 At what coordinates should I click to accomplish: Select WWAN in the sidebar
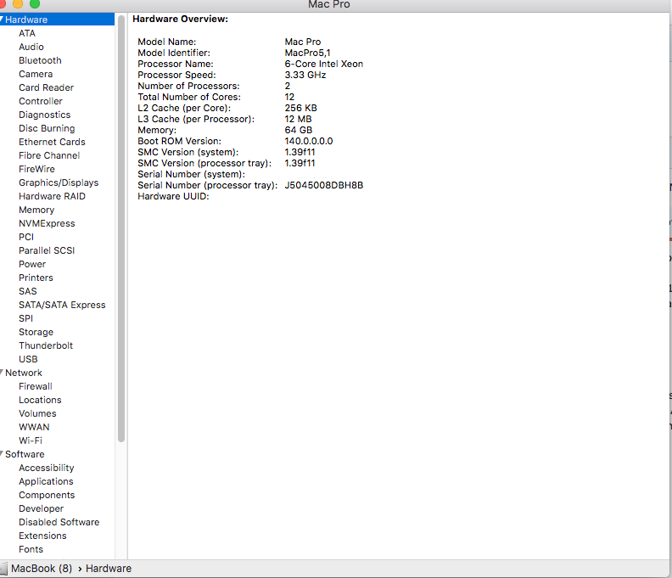pyautogui.click(x=34, y=427)
